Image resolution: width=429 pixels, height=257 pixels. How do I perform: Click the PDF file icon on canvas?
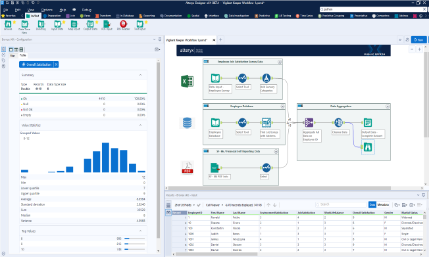(x=188, y=168)
